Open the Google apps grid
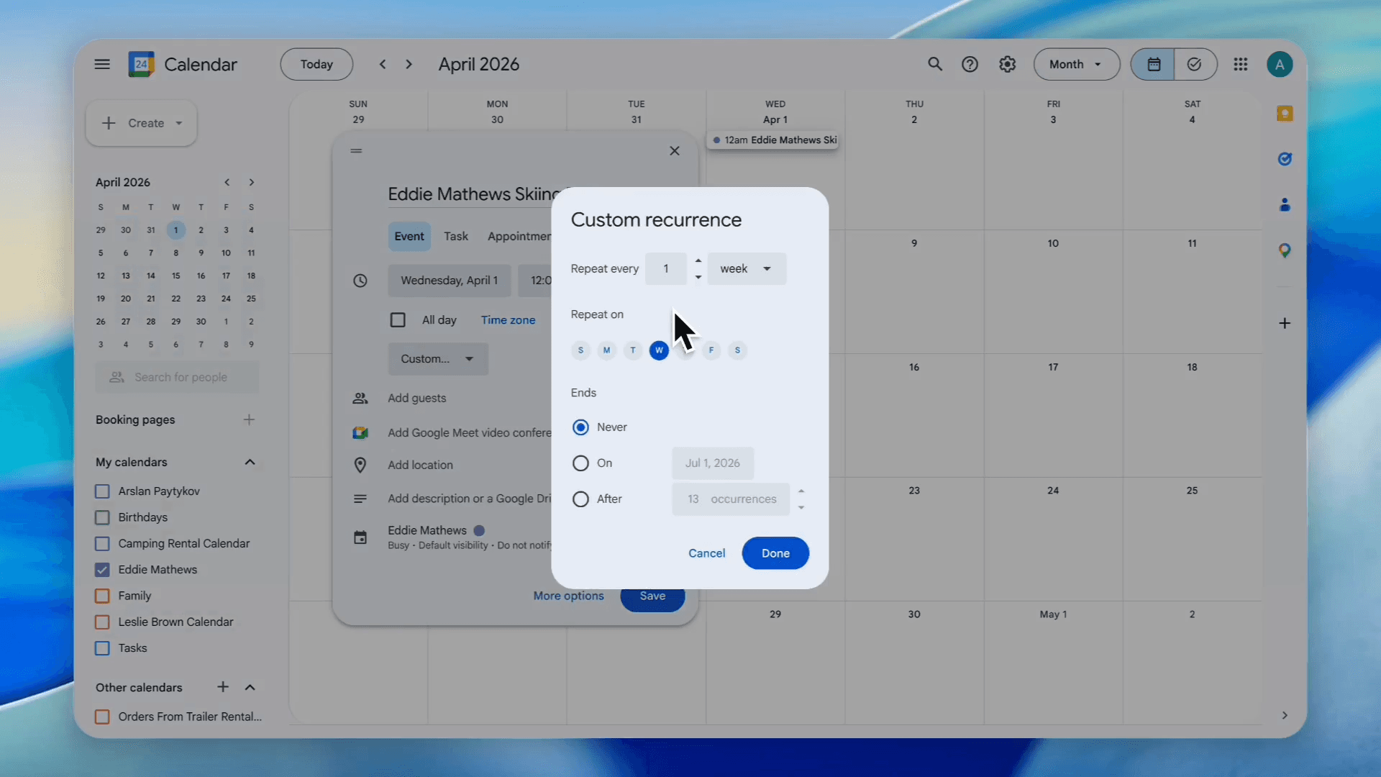1381x777 pixels. [x=1240, y=65]
